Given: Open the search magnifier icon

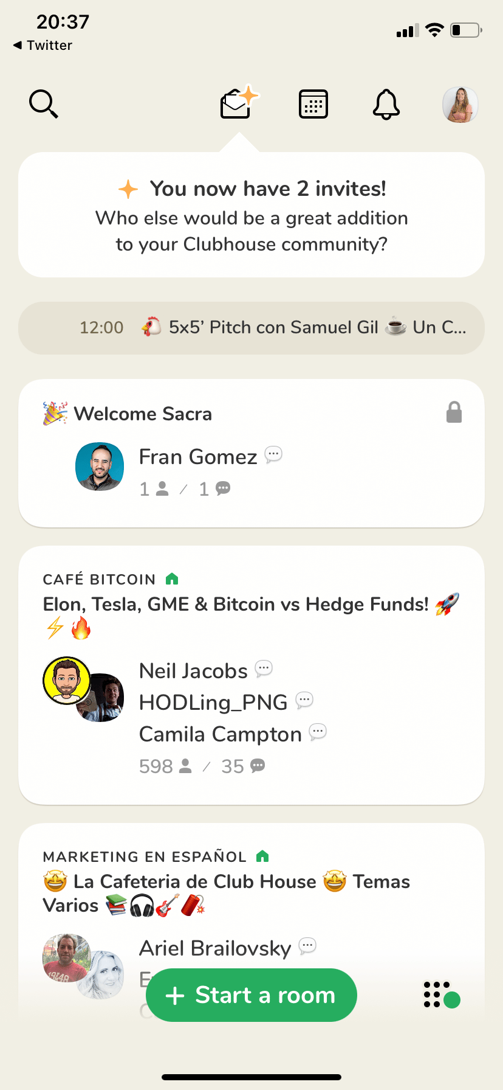Looking at the screenshot, I should coord(44,104).
